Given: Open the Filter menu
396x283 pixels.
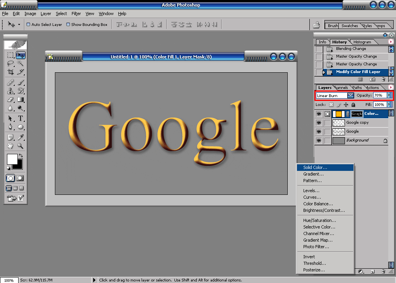Looking at the screenshot, I should coord(76,14).
